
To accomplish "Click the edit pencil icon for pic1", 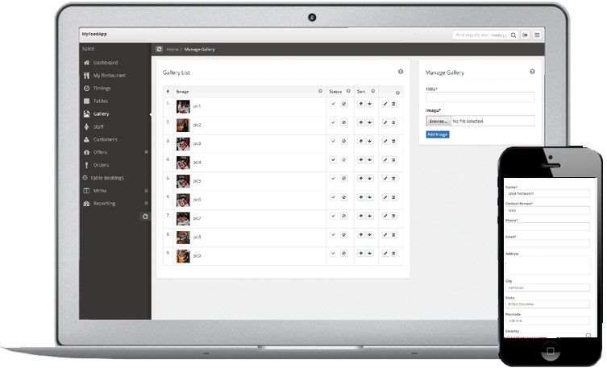I will tap(385, 104).
